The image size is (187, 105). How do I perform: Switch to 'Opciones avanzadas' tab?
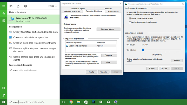pos(72,11)
